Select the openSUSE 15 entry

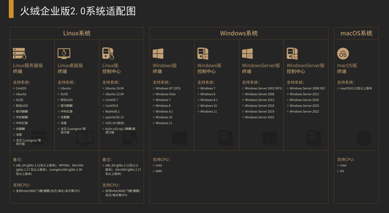115,117
